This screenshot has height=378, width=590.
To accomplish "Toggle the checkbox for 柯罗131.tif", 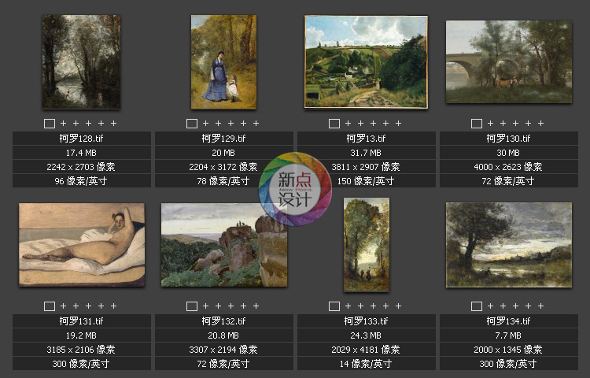I will tap(50, 306).
